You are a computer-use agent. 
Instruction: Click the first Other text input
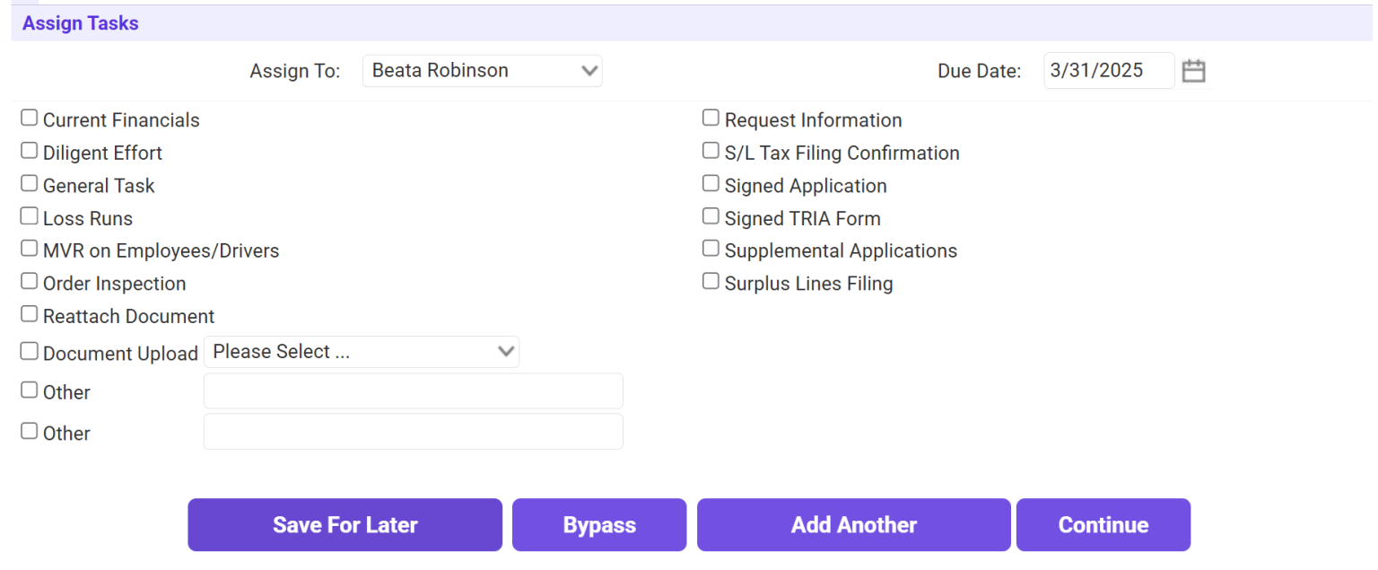click(413, 390)
